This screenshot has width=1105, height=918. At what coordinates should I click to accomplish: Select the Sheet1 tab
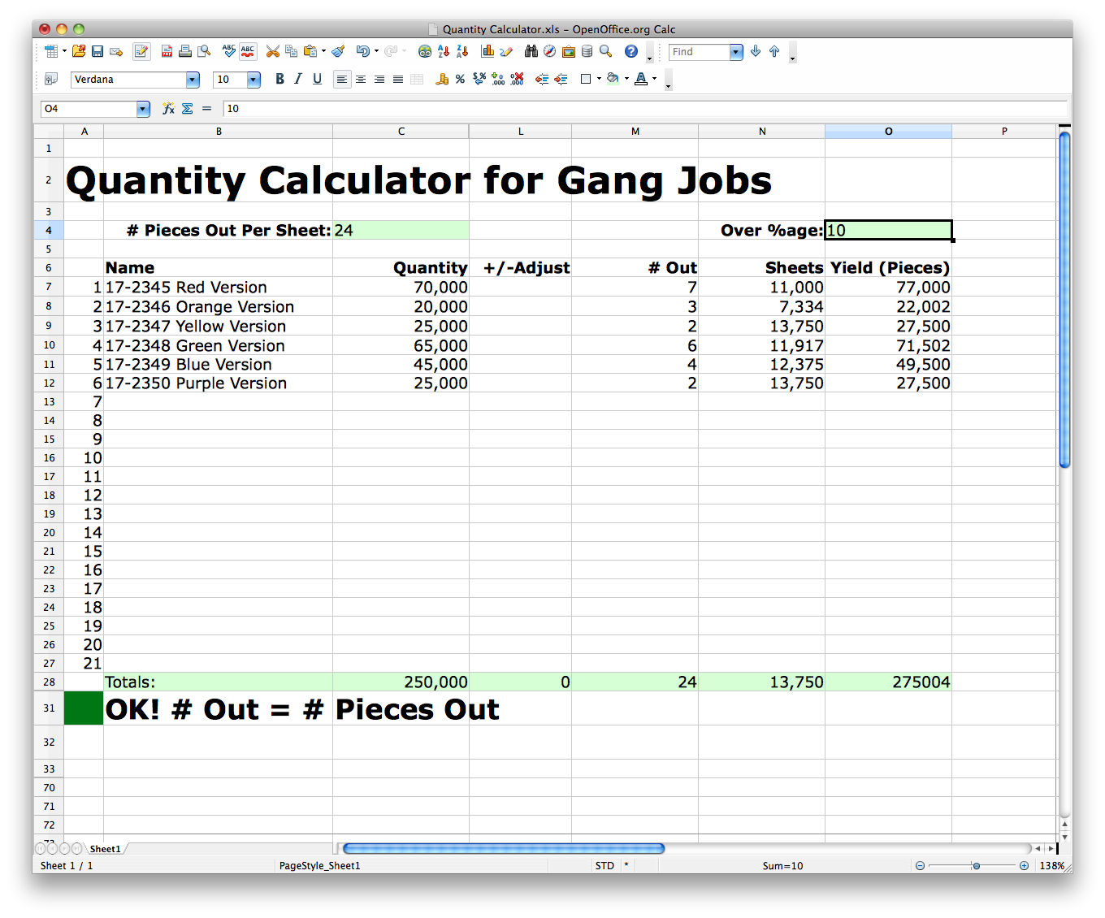[x=105, y=849]
